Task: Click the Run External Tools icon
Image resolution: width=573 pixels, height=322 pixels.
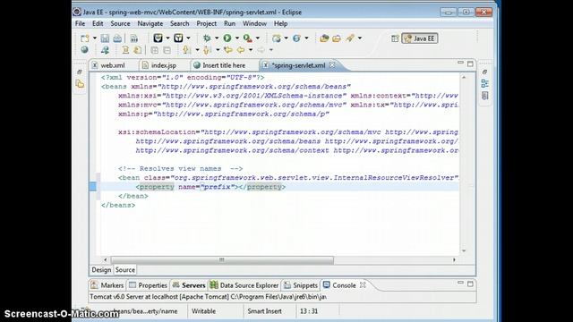Action: click(247, 38)
